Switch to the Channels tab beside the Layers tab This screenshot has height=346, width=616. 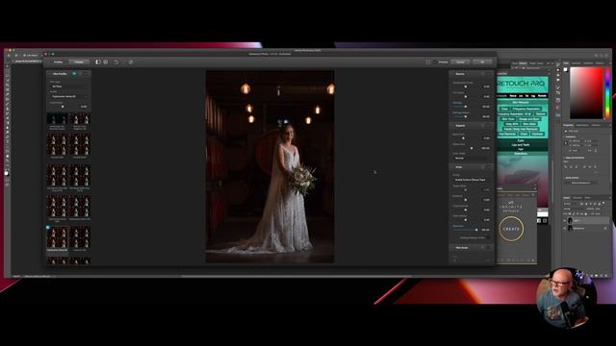point(577,197)
